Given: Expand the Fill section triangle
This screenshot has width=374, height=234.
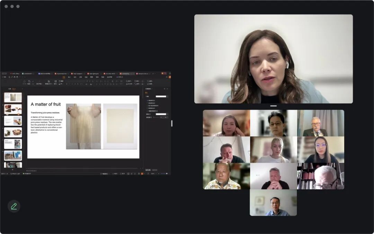Looking at the screenshot, I should [x=146, y=96].
